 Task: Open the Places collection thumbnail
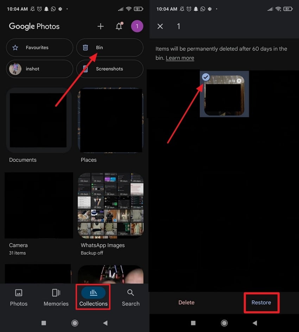(x=110, y=120)
